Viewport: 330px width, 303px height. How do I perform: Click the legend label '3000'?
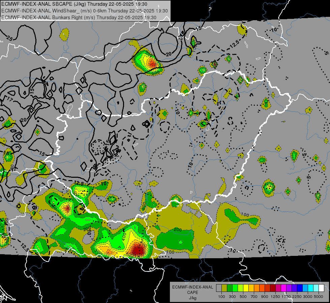click(x=308, y=297)
